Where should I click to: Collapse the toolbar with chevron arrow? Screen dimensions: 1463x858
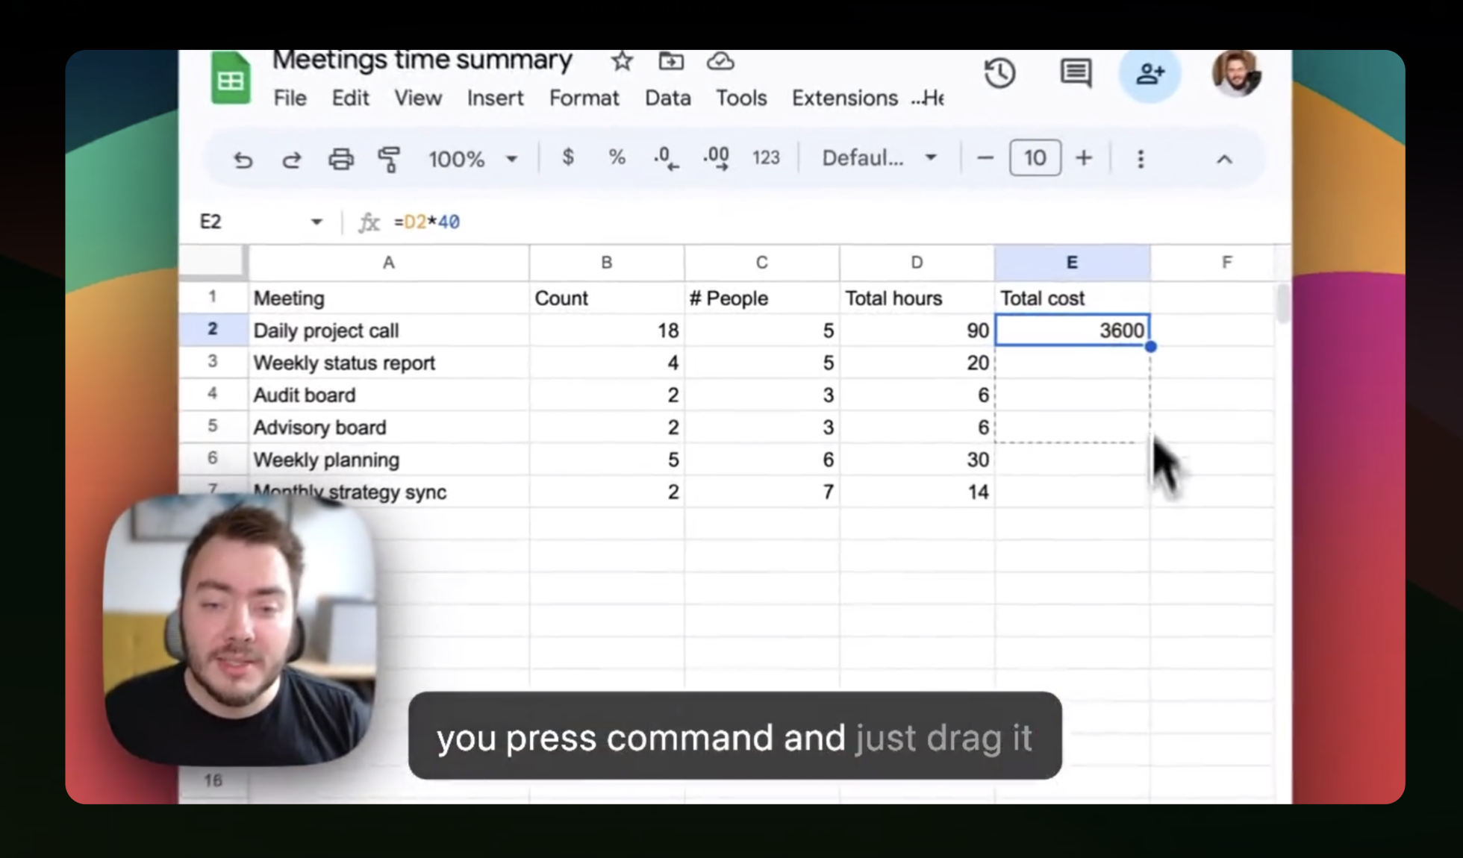tap(1224, 159)
